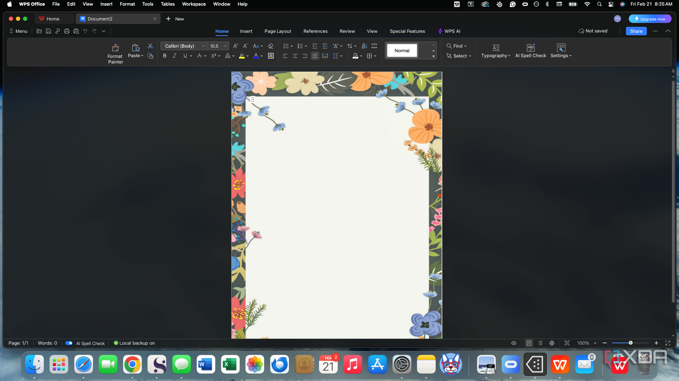Open the Typography dropdown

click(x=496, y=51)
